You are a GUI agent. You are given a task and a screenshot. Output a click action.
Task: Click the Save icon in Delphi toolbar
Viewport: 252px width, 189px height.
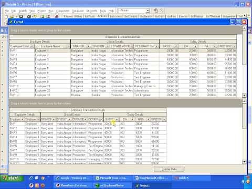tap(21, 17)
